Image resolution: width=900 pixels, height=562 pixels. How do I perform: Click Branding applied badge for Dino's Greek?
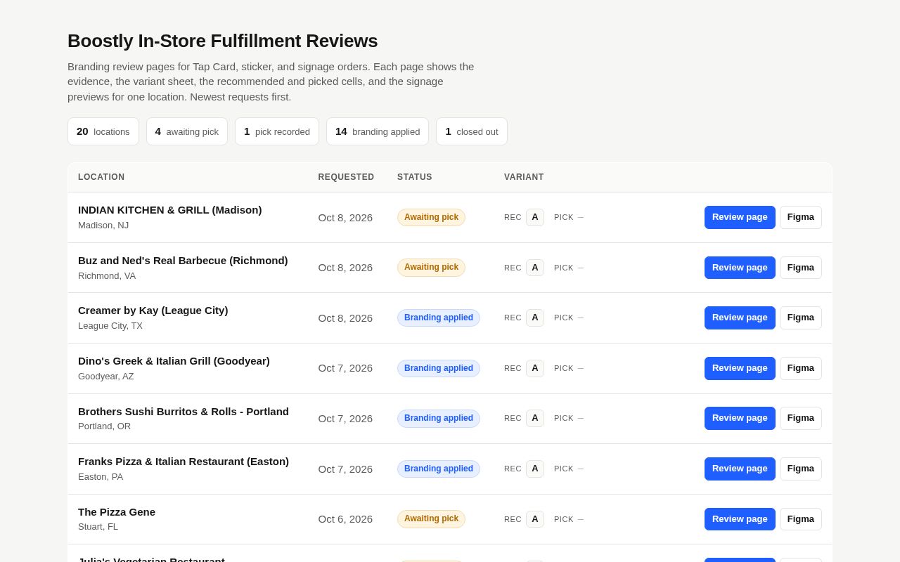point(439,368)
